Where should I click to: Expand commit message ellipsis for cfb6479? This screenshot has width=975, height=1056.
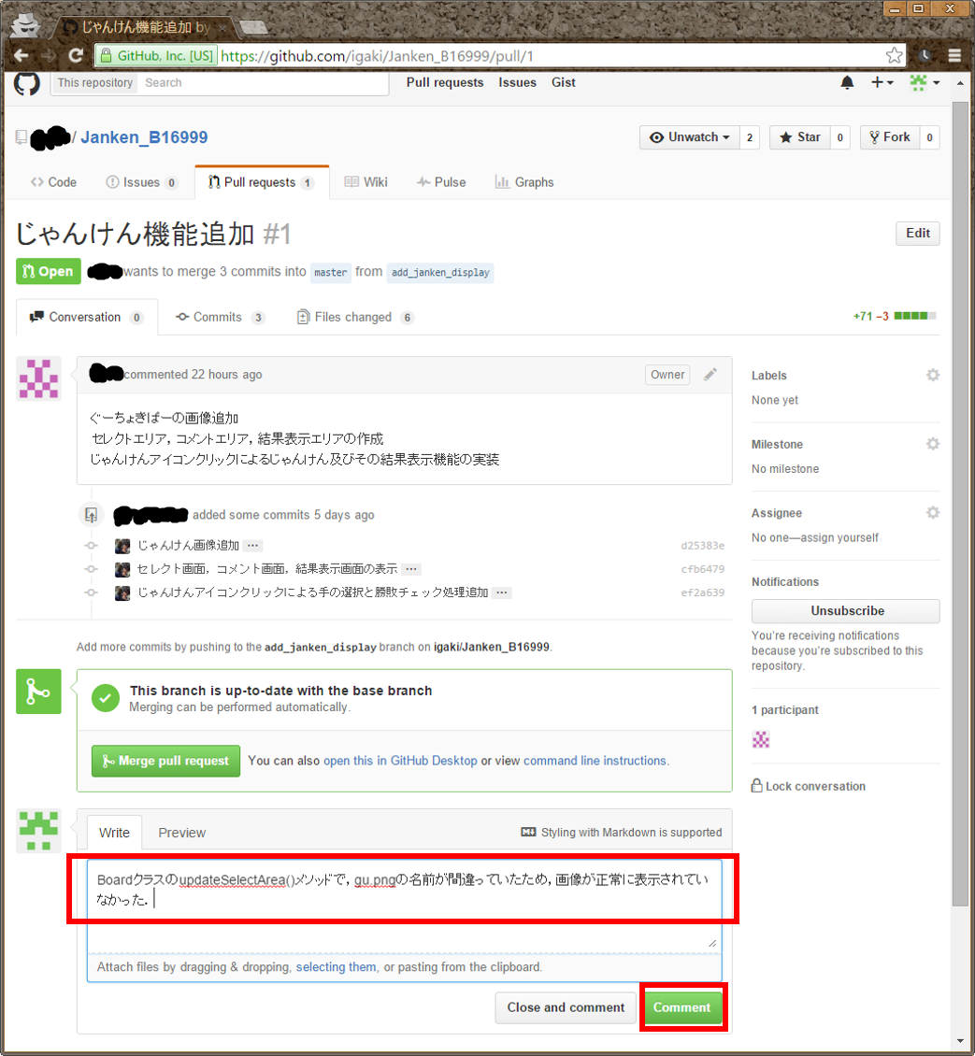coord(412,569)
